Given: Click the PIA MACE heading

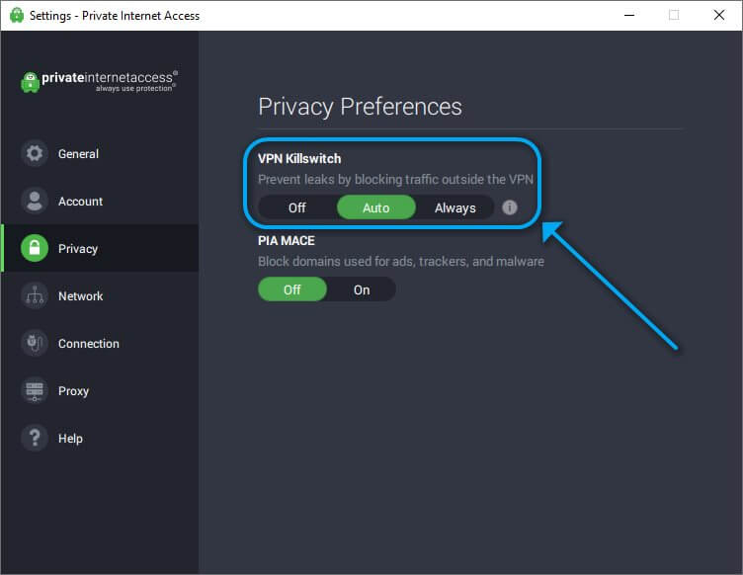Looking at the screenshot, I should click(287, 241).
